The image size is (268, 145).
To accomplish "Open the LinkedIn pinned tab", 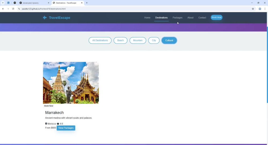I will pyautogui.click(x=8, y=3).
